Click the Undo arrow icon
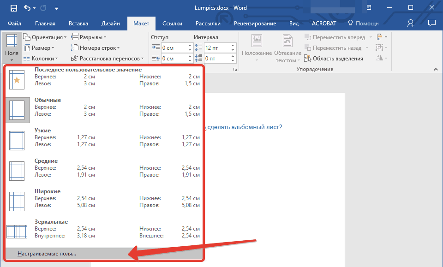Viewport: 443px width, 267px height. 27,8
